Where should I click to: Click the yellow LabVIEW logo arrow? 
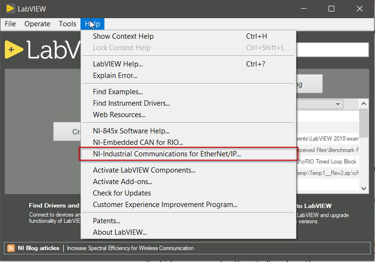(x=13, y=49)
